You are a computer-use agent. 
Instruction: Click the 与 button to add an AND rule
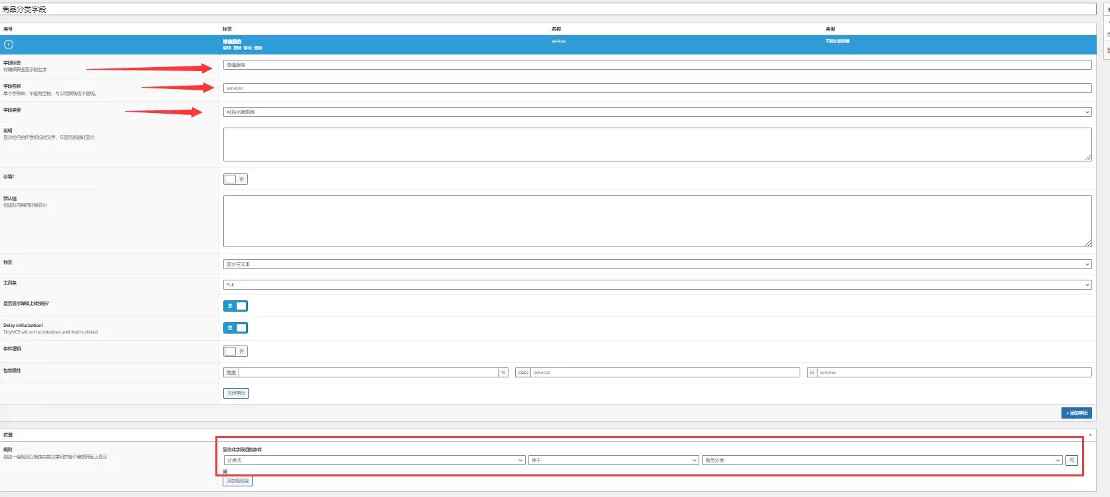pyautogui.click(x=1071, y=460)
